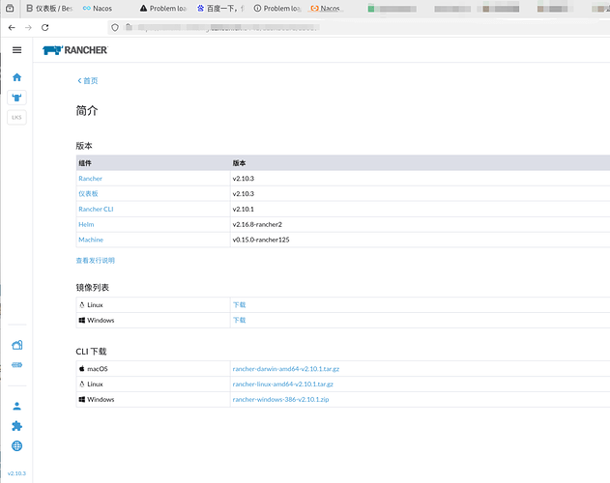Image resolution: width=610 pixels, height=483 pixels.
Task: Select the v2.16.8-rancher2 version text
Action: click(257, 224)
